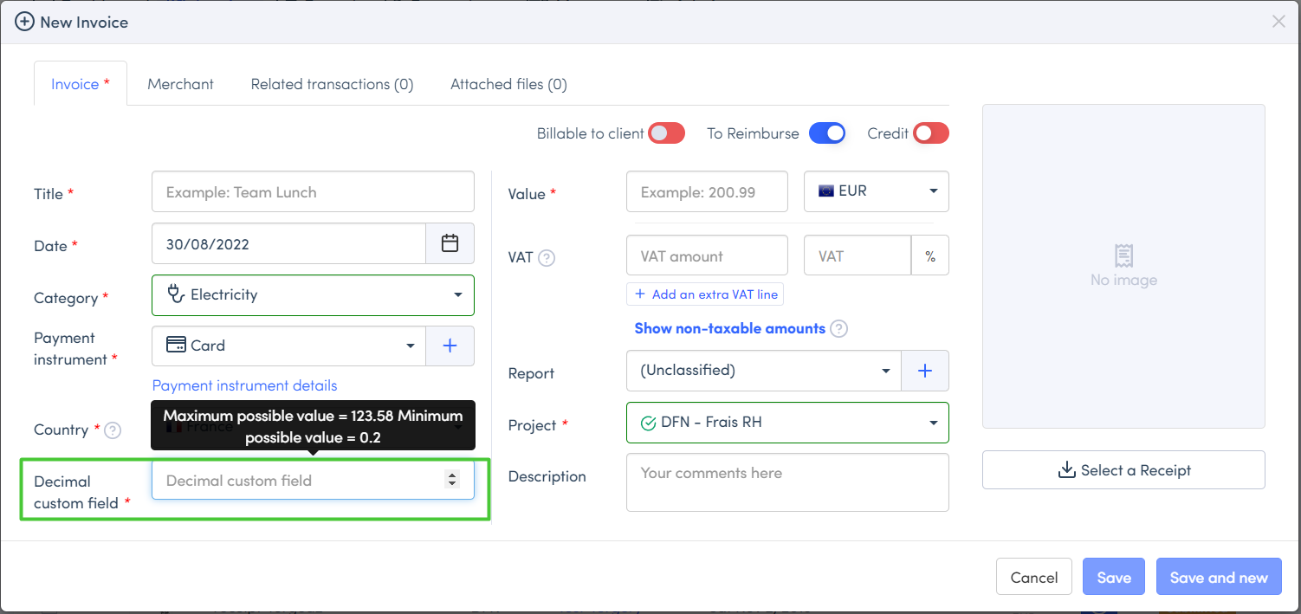Close the New Invoice dialog with X
Screen dimensions: 1301x614
pos(1278,22)
